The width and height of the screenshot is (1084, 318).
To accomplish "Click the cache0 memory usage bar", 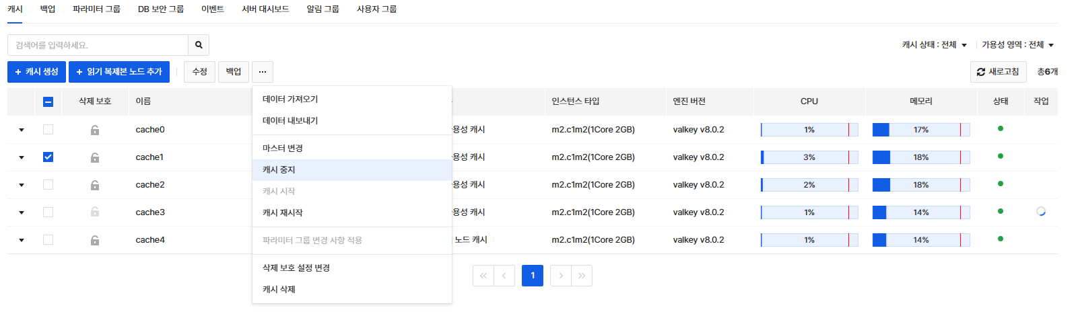I will click(920, 130).
